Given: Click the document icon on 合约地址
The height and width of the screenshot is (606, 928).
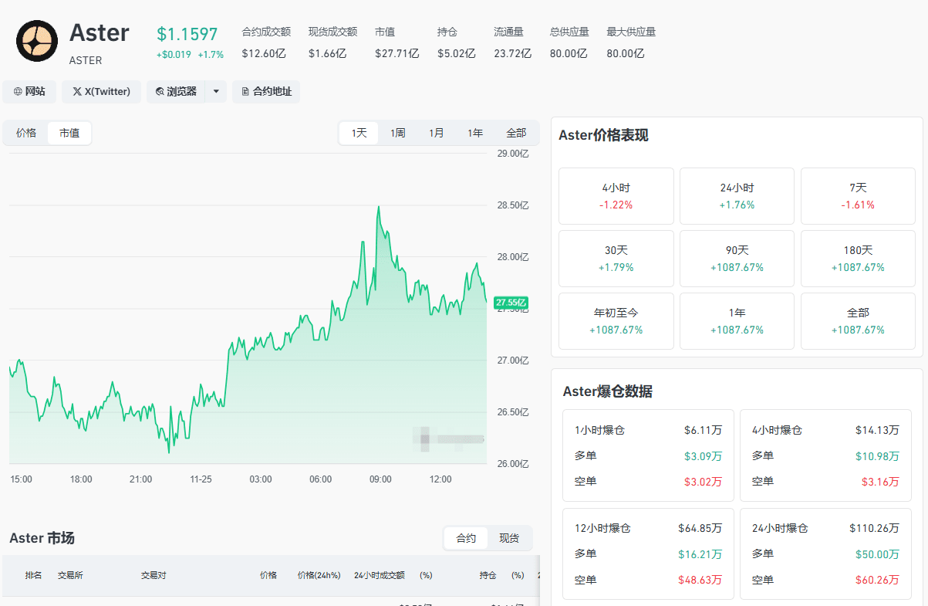Looking at the screenshot, I should pos(245,92).
